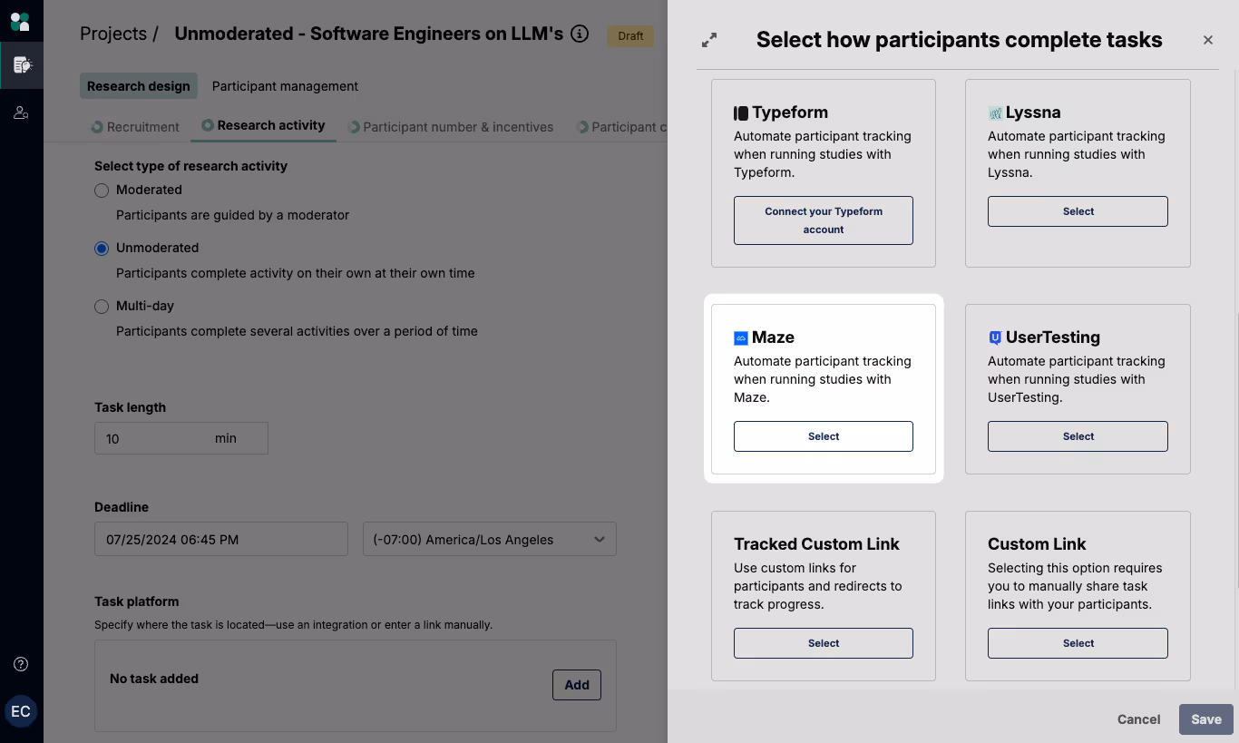
Task: Open the participants icon in the sidebar
Action: pos(21,113)
